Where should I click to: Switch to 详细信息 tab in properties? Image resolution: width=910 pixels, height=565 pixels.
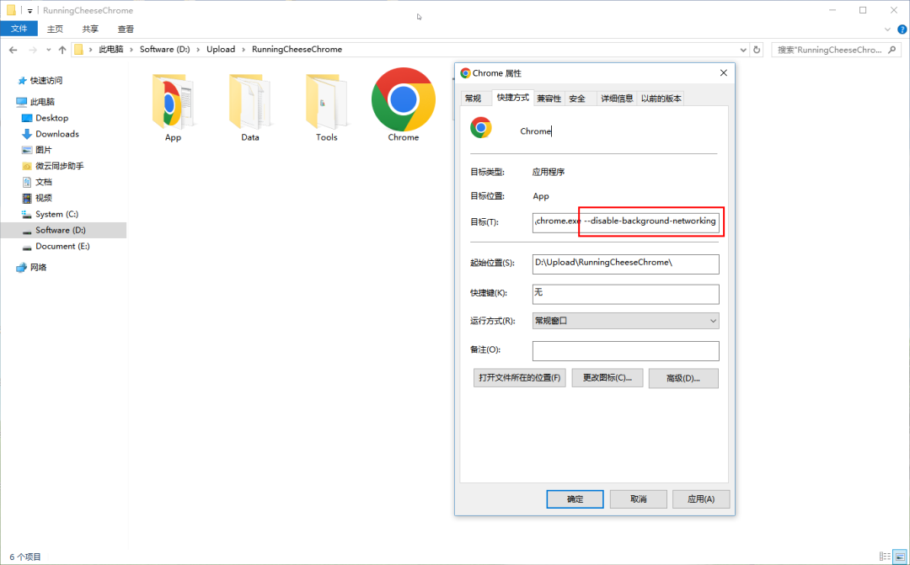[617, 99]
